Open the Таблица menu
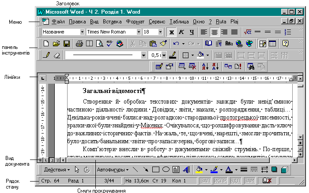 (x=179, y=22)
